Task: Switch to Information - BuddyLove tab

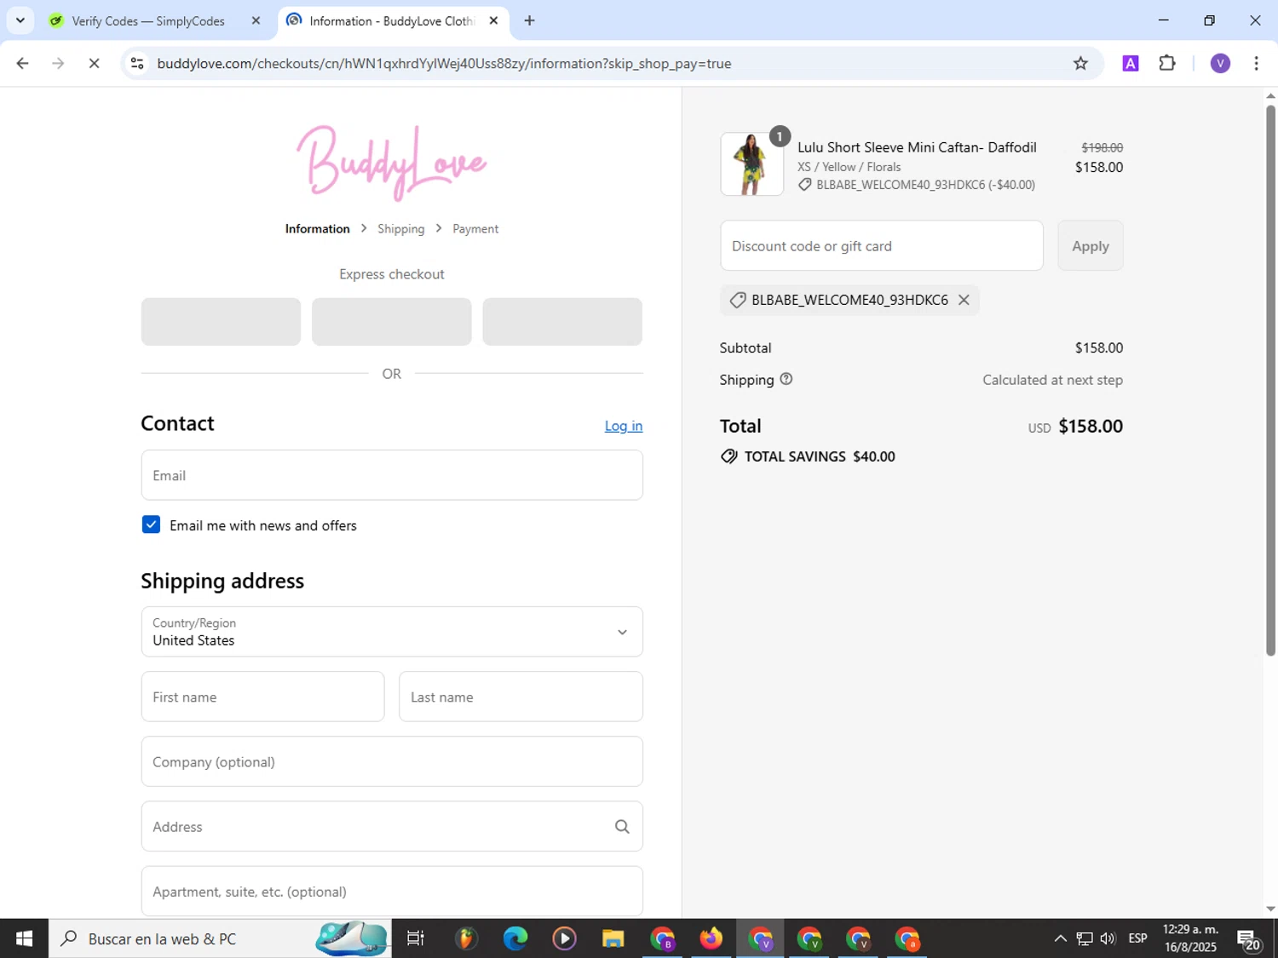Action: 393,20
